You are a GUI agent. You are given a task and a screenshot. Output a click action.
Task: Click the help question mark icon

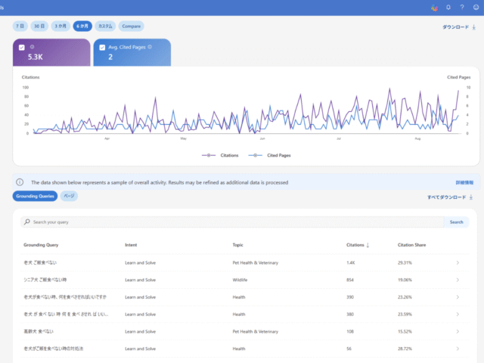tap(462, 7)
